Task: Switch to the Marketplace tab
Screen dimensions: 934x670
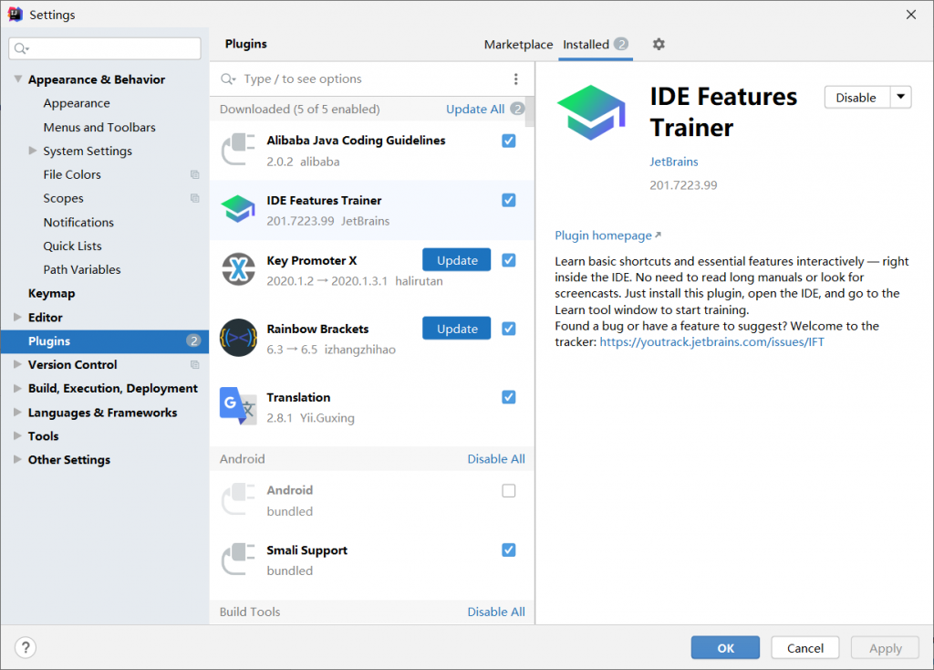Action: 518,45
